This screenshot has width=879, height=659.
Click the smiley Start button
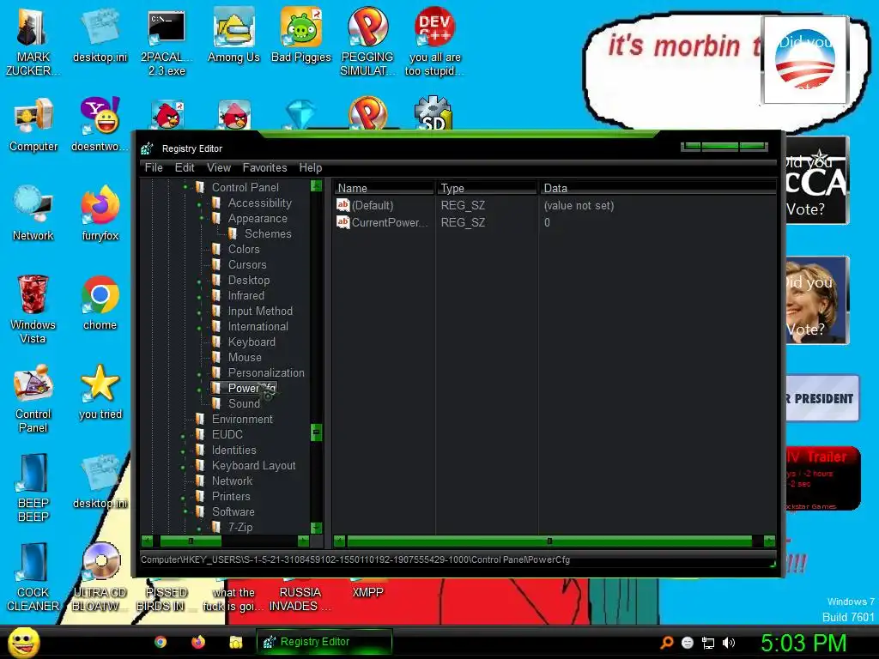pos(23,642)
